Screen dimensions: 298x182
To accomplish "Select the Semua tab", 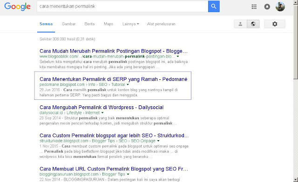I will (46, 24).
